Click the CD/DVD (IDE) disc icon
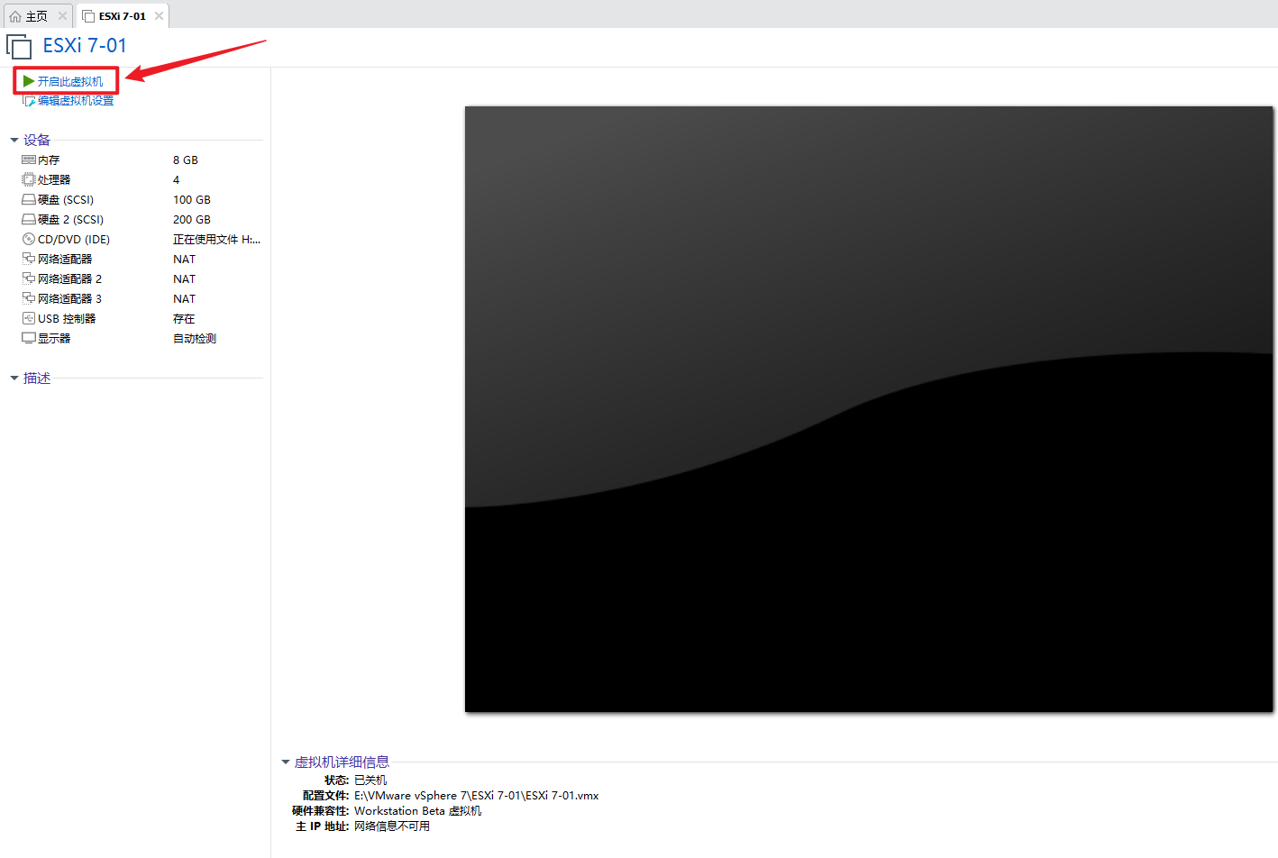Screen dimensions: 1278x858 (29, 239)
